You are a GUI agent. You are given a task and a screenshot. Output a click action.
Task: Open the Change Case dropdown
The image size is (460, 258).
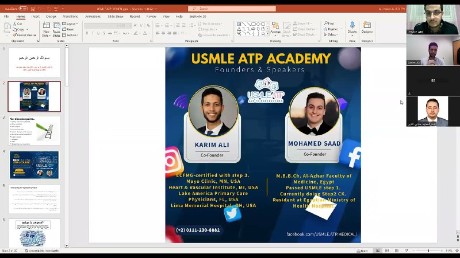126,33
